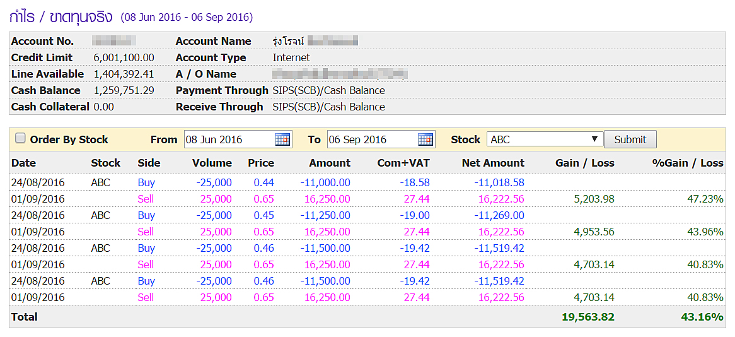Click the Date column header

[x=24, y=163]
